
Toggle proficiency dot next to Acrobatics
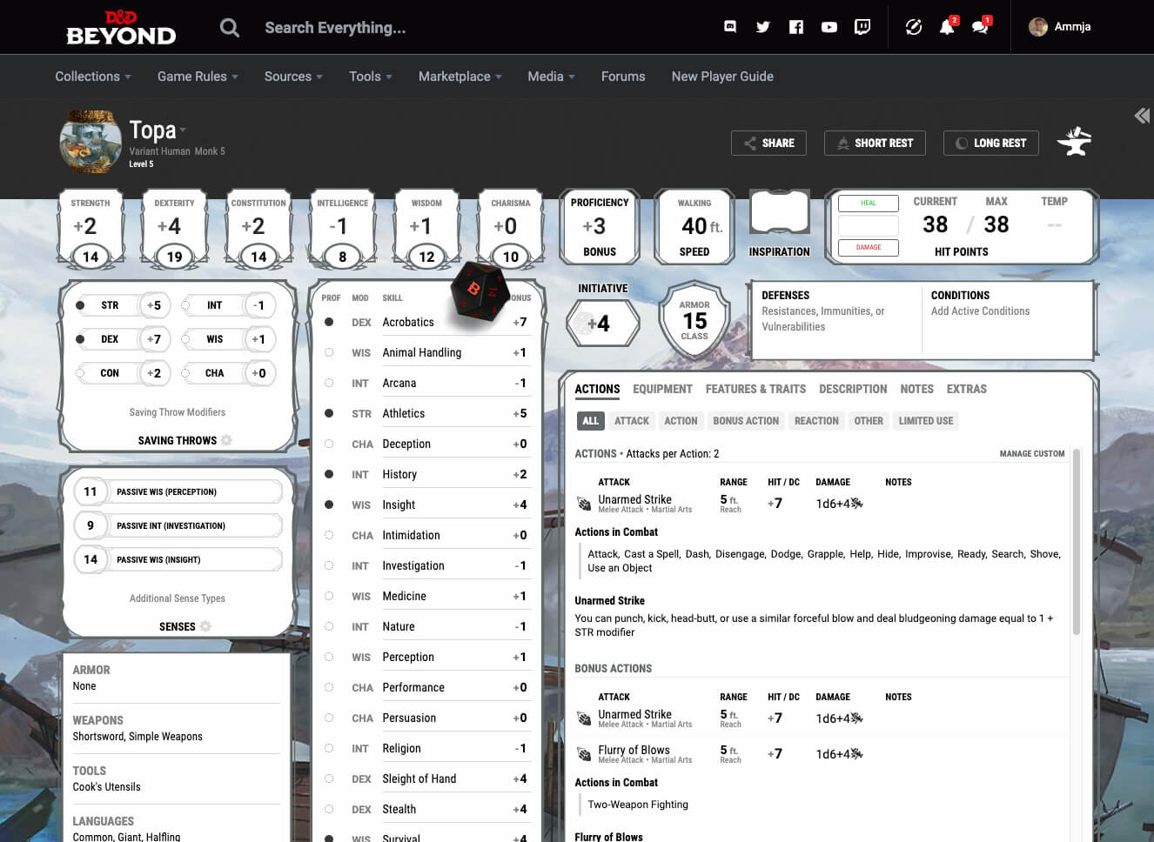coord(328,322)
